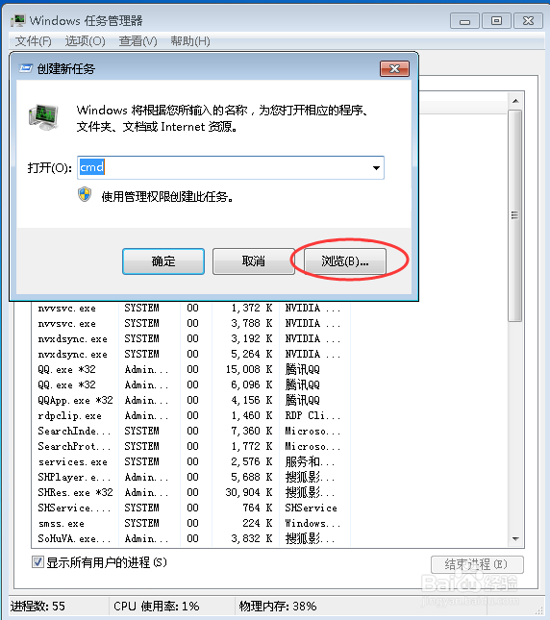Click the UAC shield icon
The width and height of the screenshot is (550, 620).
(85, 195)
